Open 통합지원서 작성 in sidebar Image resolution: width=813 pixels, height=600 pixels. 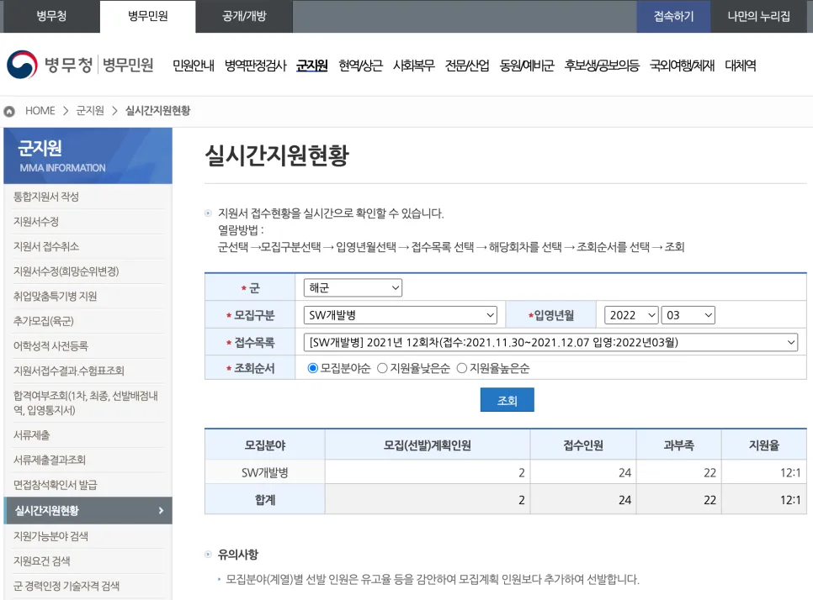click(x=46, y=197)
